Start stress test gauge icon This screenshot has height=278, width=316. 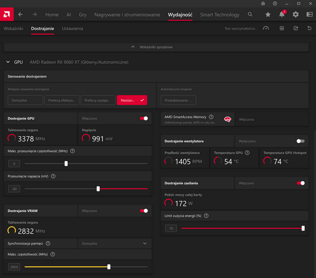tap(266, 28)
